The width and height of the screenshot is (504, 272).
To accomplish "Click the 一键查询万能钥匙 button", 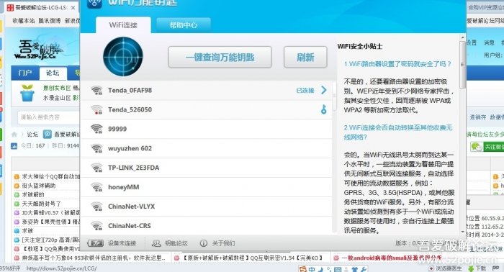I will tap(220, 57).
